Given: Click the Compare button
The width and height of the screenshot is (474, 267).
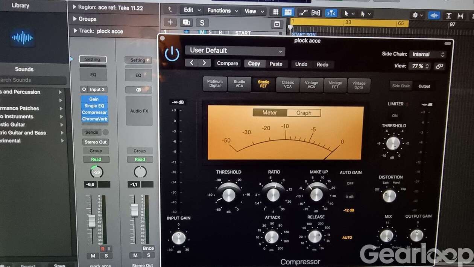Looking at the screenshot, I should [227, 64].
